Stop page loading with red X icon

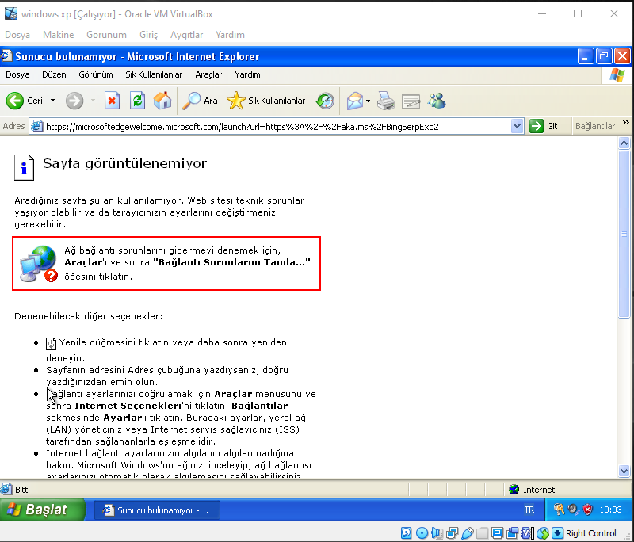(112, 101)
